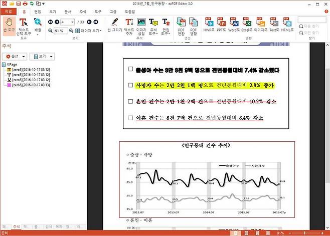The image size is (330, 236).
Task: Select the Comments (주석) tab in bottom panel tabs
Action: 16,226
